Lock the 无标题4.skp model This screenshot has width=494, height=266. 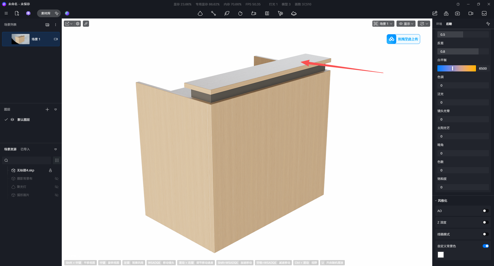[x=50, y=170]
